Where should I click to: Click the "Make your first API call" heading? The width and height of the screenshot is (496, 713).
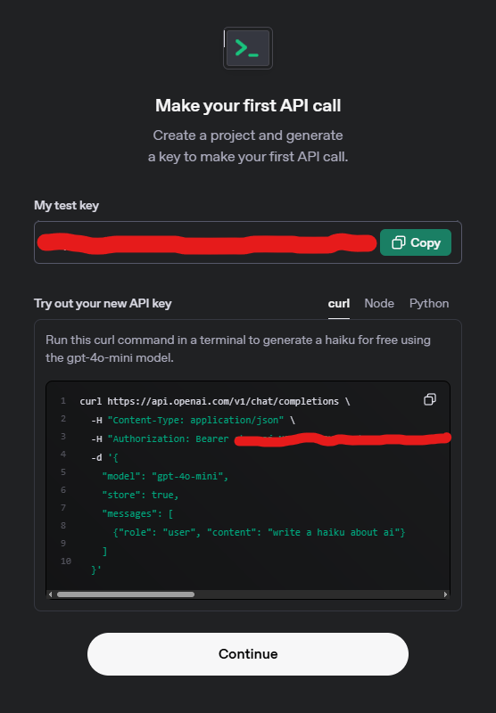pos(248,105)
